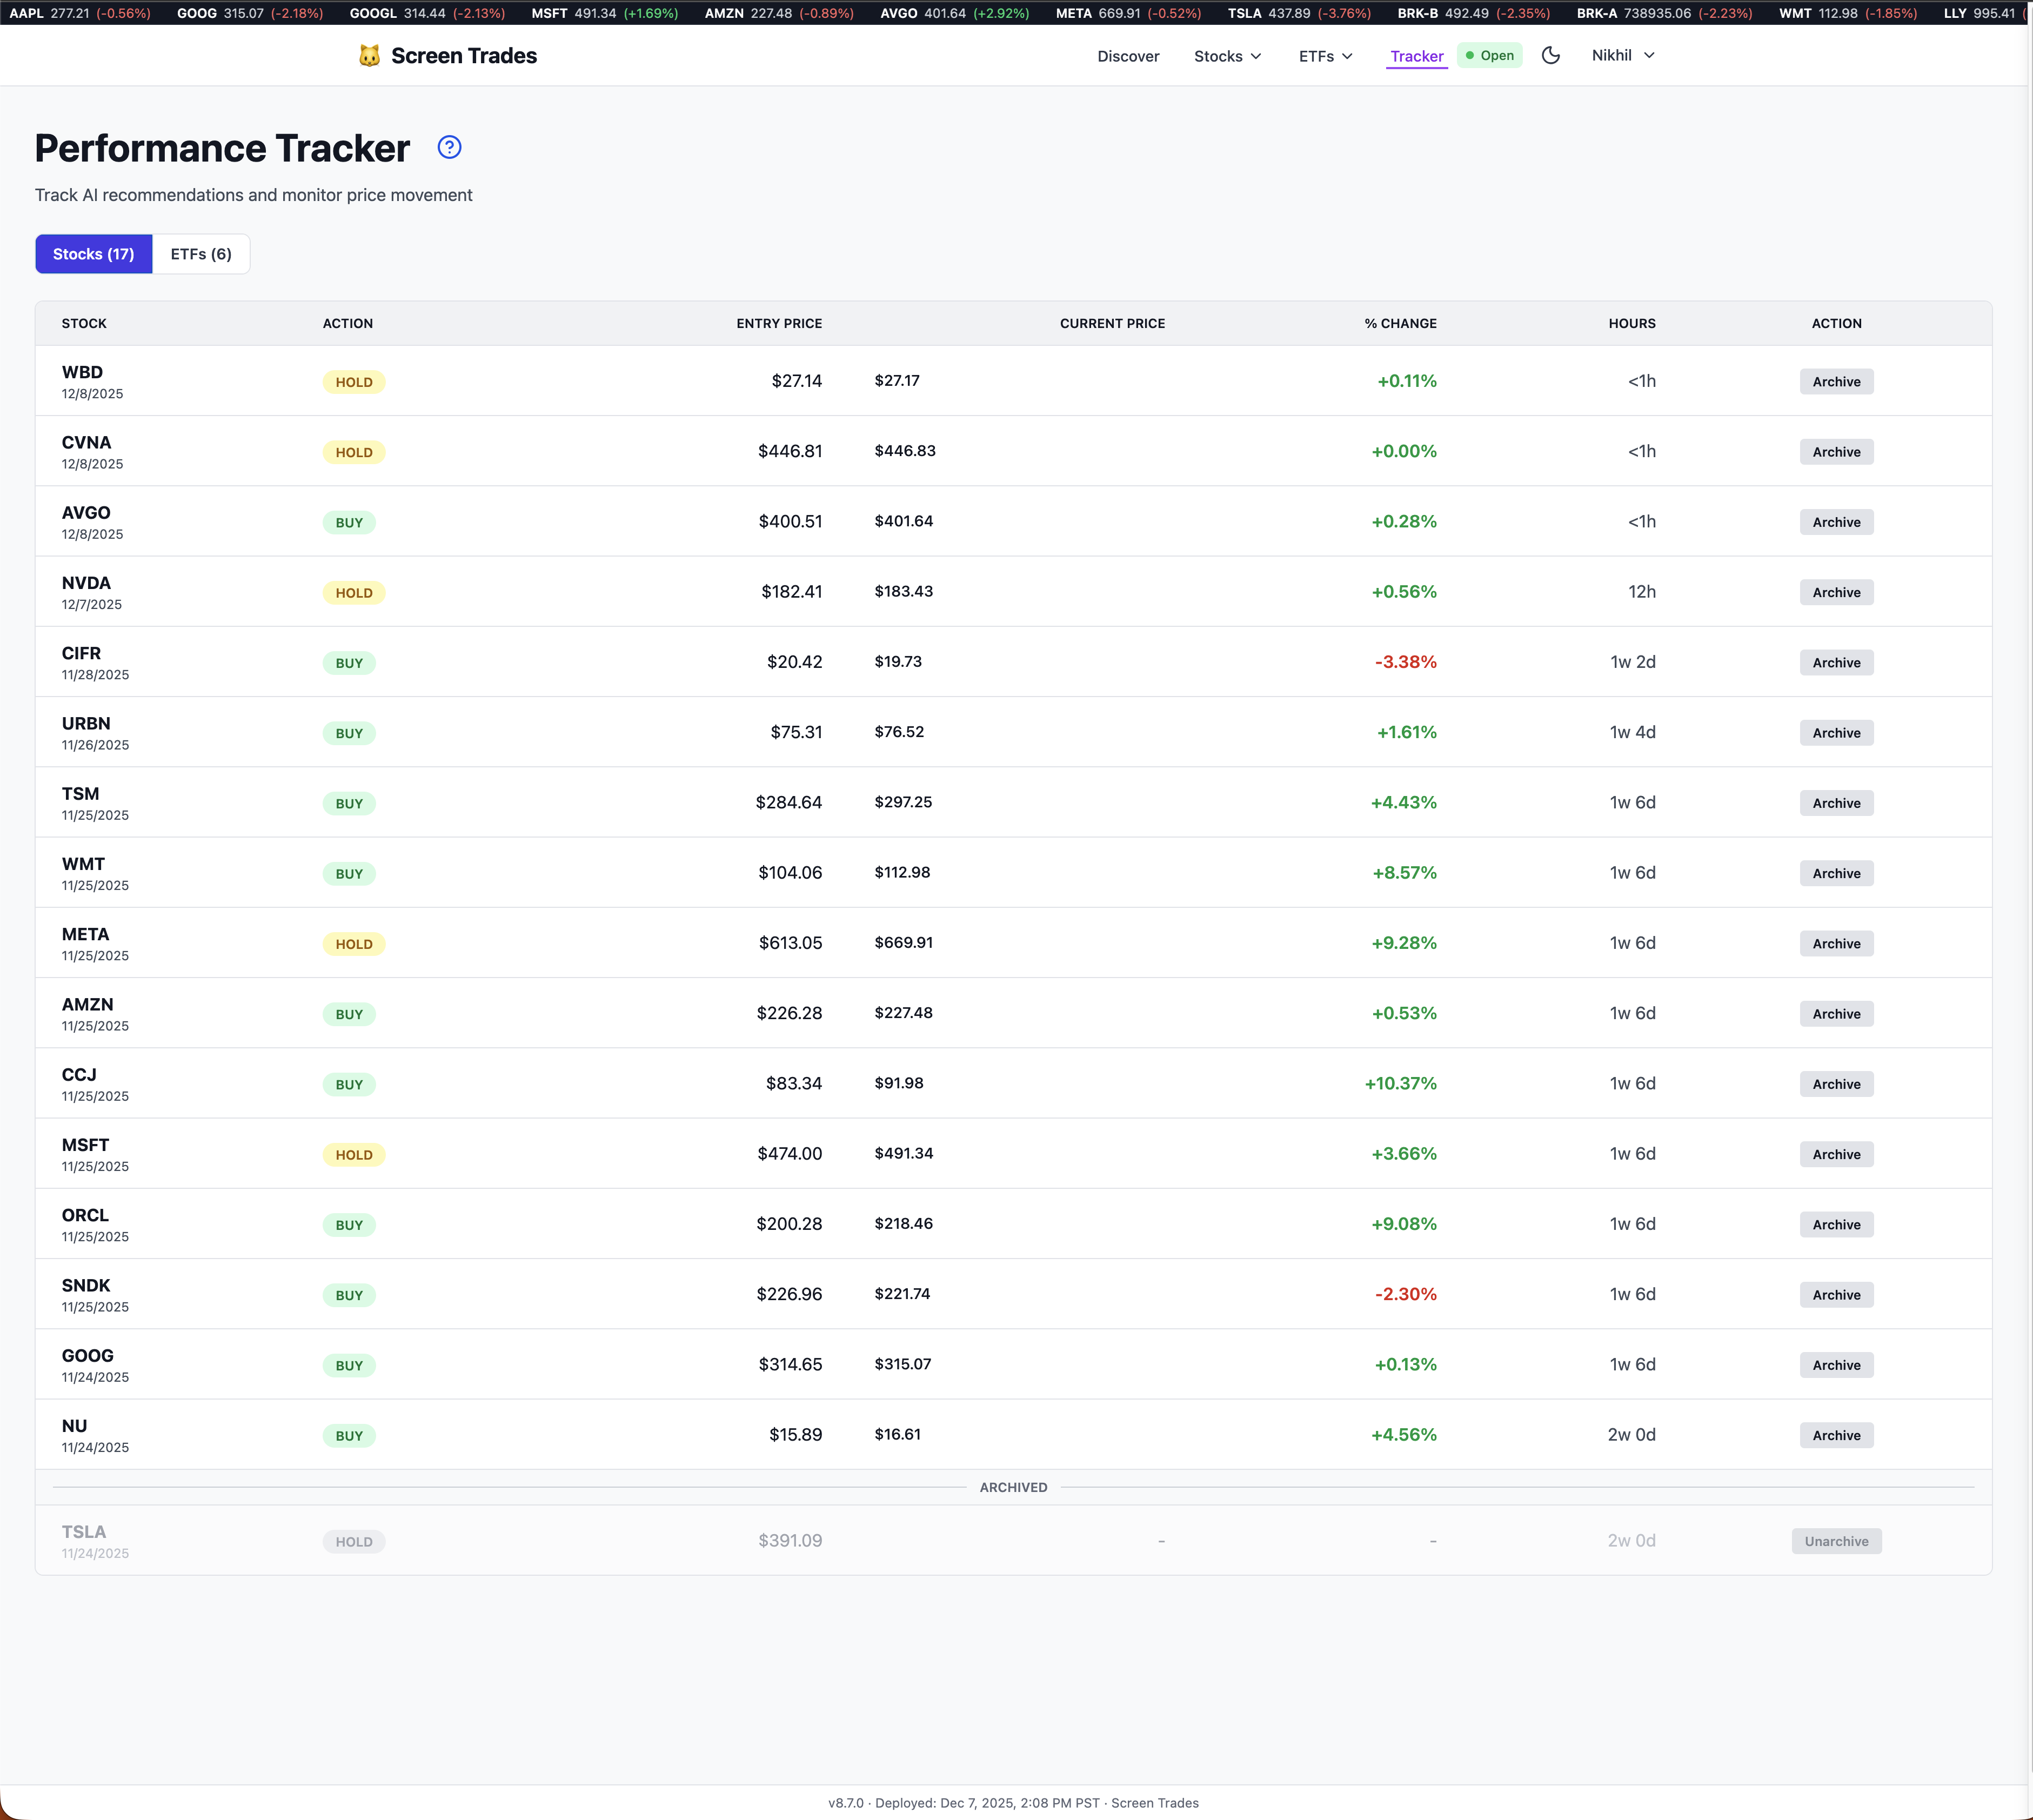The image size is (2033, 1820).
Task: Archive the ORCL recommendation
Action: coord(1836,1225)
